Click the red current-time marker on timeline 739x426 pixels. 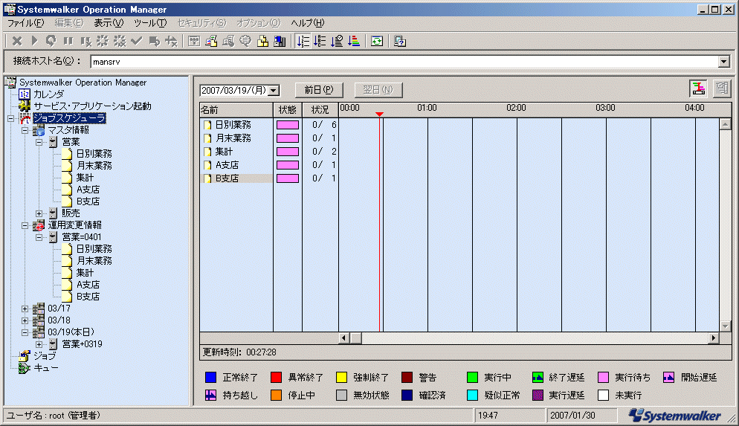click(x=379, y=114)
